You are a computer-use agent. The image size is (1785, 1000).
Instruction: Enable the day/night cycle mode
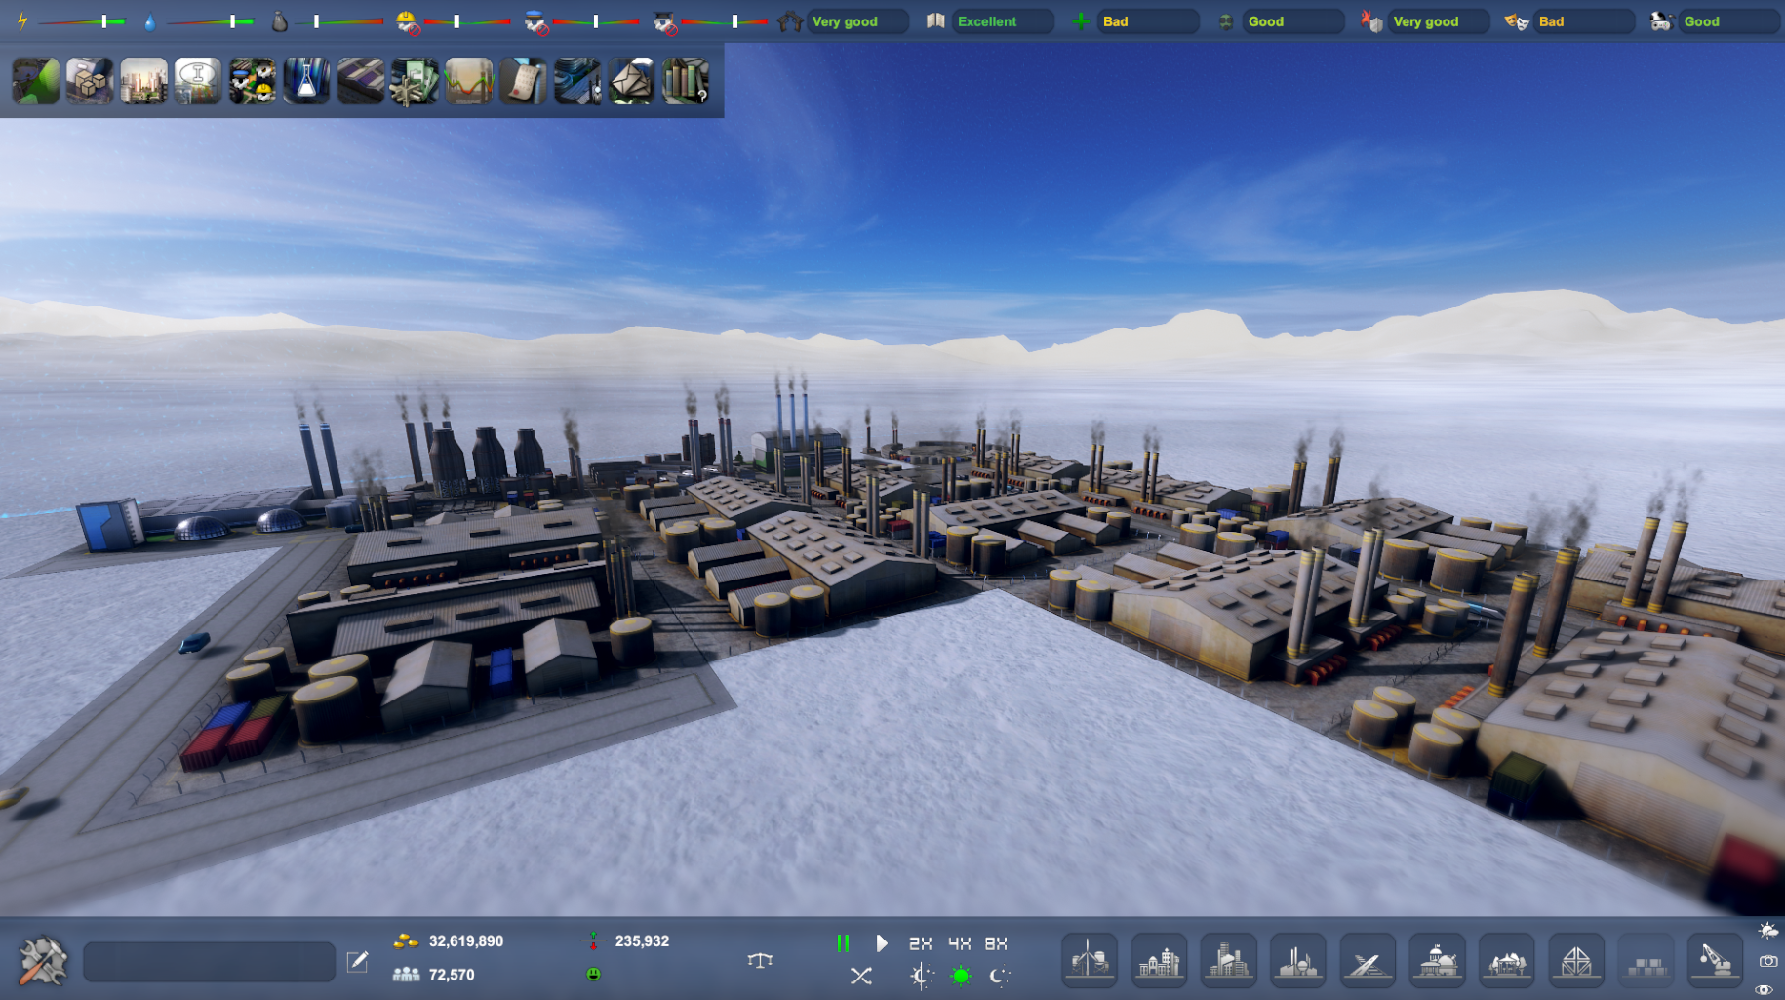point(921,976)
